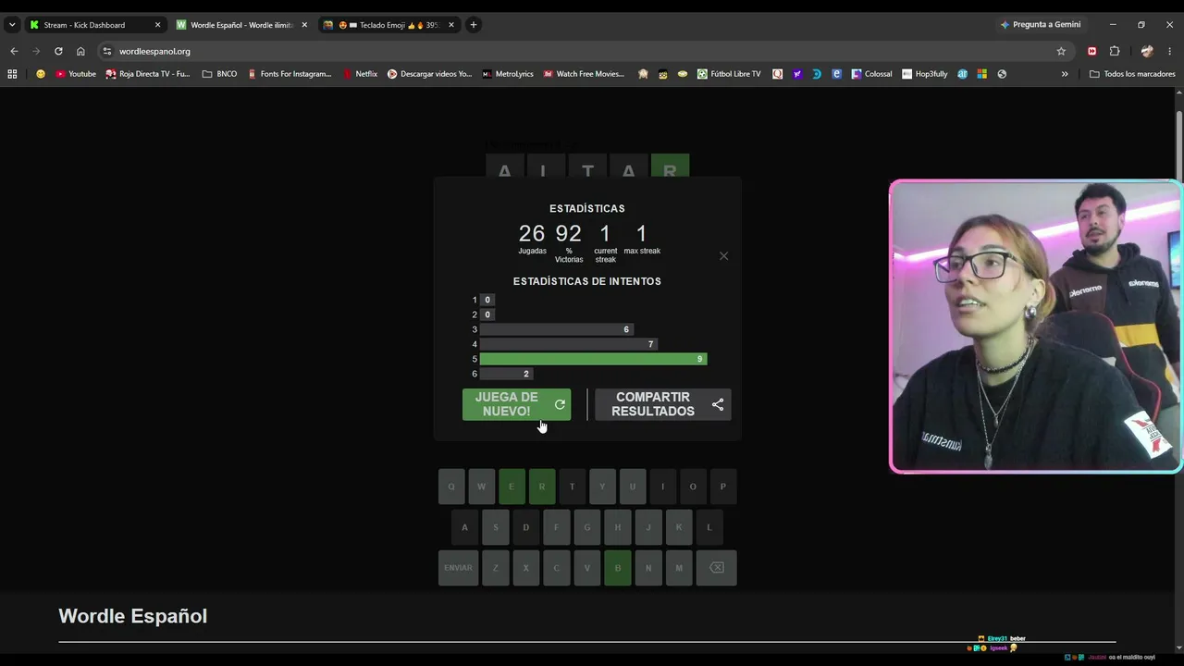Image resolution: width=1184 pixels, height=666 pixels.
Task: Expand the hidden bookmarks chevron
Action: click(x=1065, y=74)
